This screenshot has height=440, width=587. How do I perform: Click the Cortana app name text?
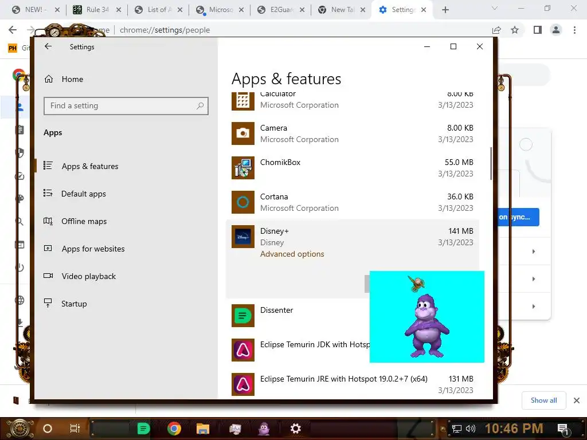point(274,197)
